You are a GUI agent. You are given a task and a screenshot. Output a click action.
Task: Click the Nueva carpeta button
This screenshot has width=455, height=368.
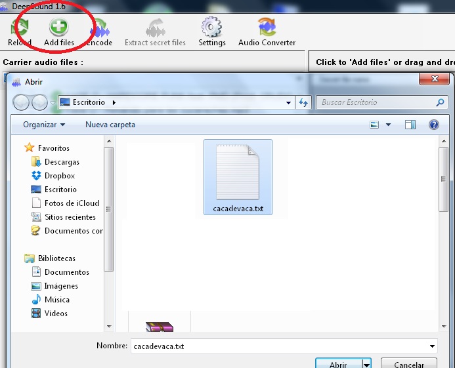tap(110, 125)
